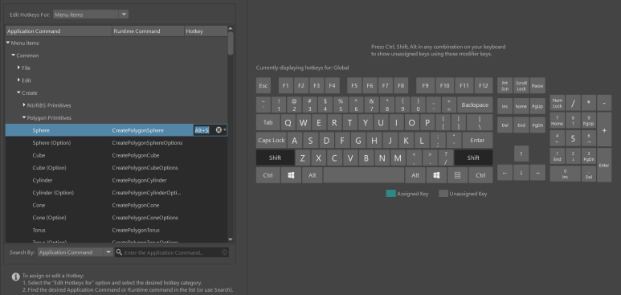
Task: Click the Runtime Command column header
Action: tap(149, 31)
